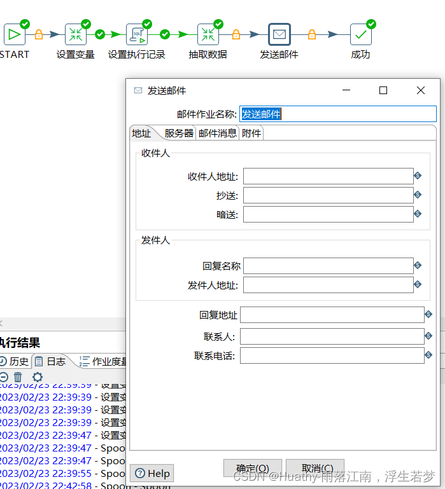The image size is (445, 489).
Task: Focus the 收件人地址 input field
Action: (x=328, y=176)
